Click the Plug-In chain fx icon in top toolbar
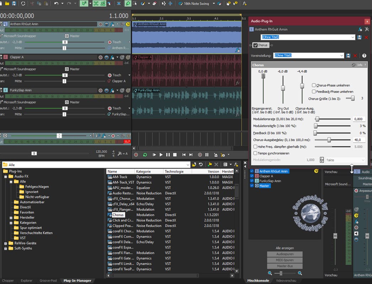This screenshot has width=372, height=284. (244, 4)
